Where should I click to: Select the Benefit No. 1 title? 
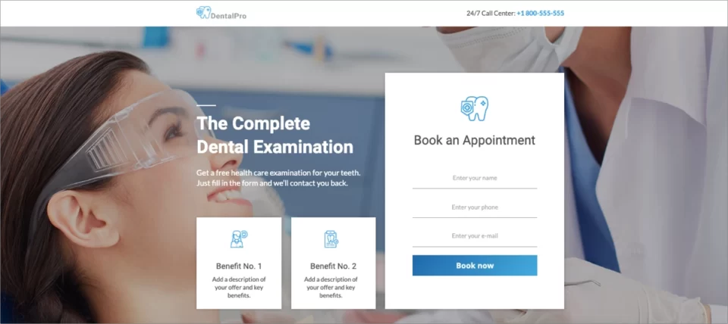click(239, 266)
